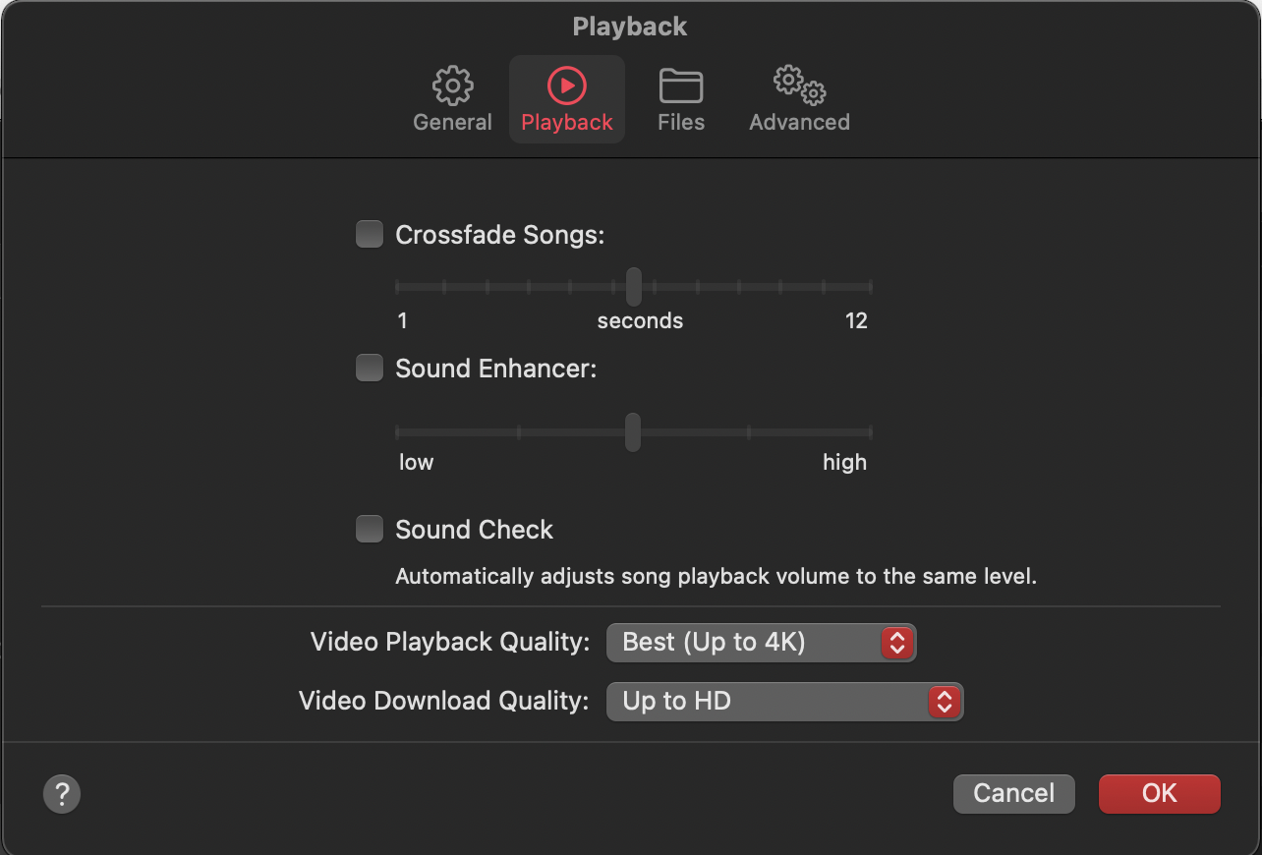Open help with the question mark icon
Image resolution: width=1262 pixels, height=855 pixels.
coord(62,794)
